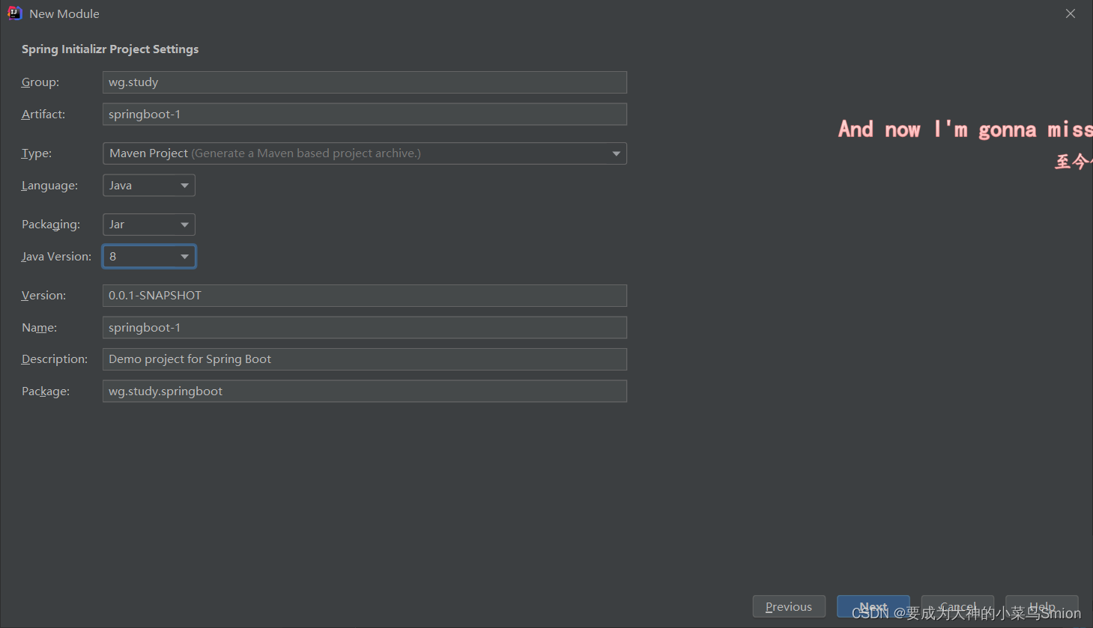Open the Type dropdown Maven Project
This screenshot has height=628, width=1093.
tap(365, 153)
